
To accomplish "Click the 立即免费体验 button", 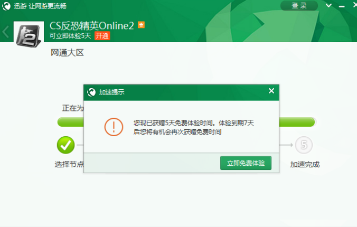I will pos(246,163).
